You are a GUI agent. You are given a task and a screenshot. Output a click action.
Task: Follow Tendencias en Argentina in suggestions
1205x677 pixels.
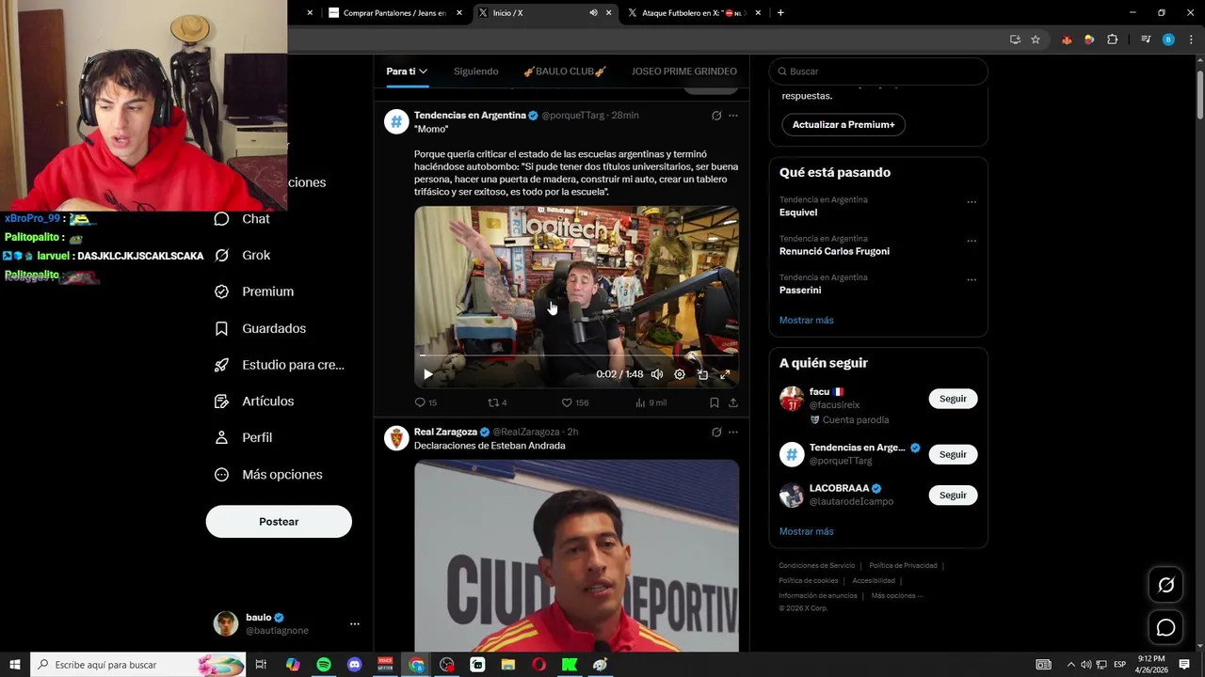coord(953,454)
